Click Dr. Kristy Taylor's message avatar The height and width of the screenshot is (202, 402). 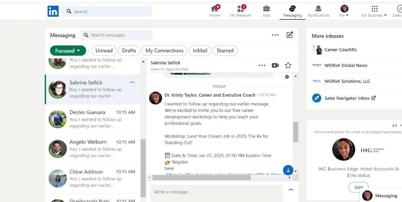coord(155,98)
